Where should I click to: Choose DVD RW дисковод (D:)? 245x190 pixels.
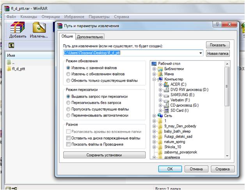(x=189, y=90)
